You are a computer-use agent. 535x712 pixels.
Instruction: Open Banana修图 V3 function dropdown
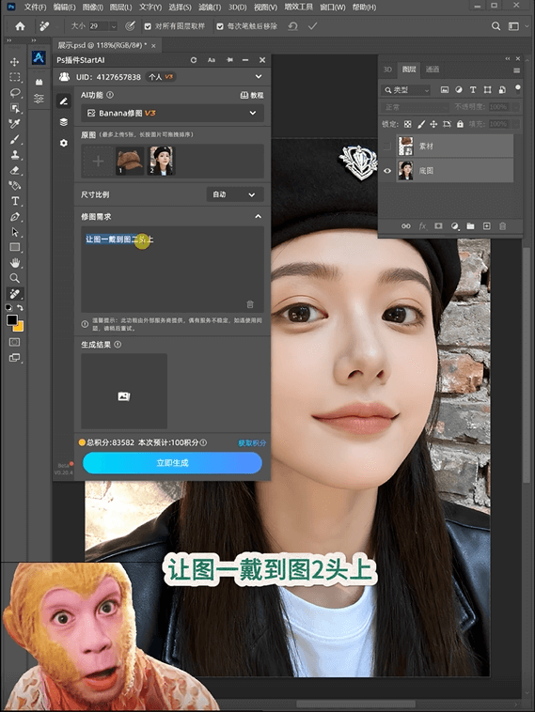[172, 113]
